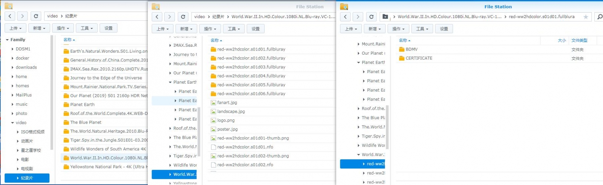Select Wildlife Wonders of South America 4K

108,149
